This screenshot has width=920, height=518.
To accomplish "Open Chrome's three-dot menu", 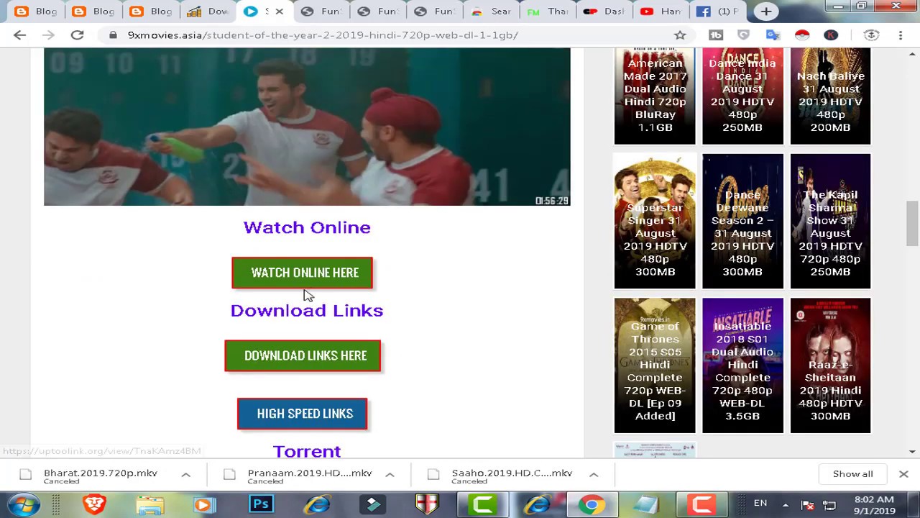I will click(900, 35).
